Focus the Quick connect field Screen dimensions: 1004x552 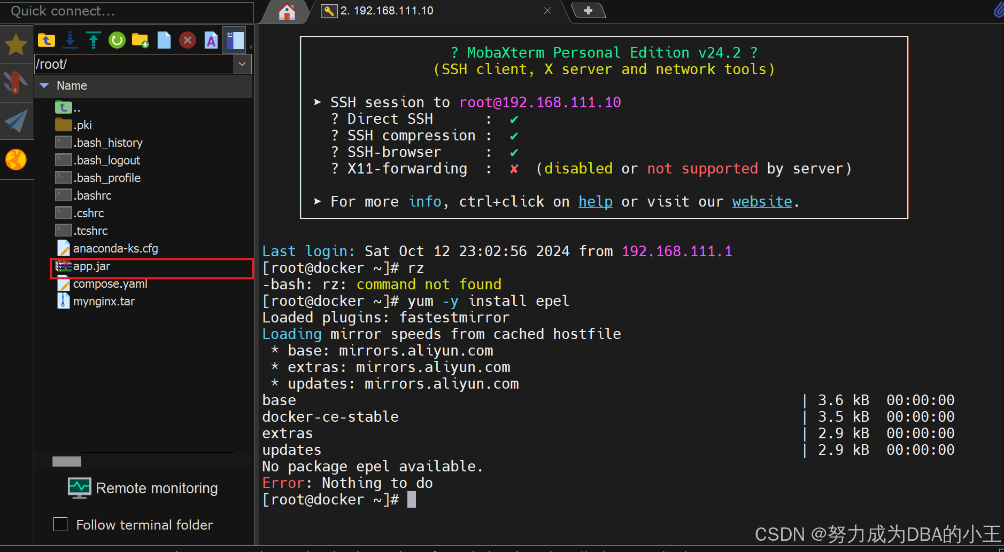point(127,11)
